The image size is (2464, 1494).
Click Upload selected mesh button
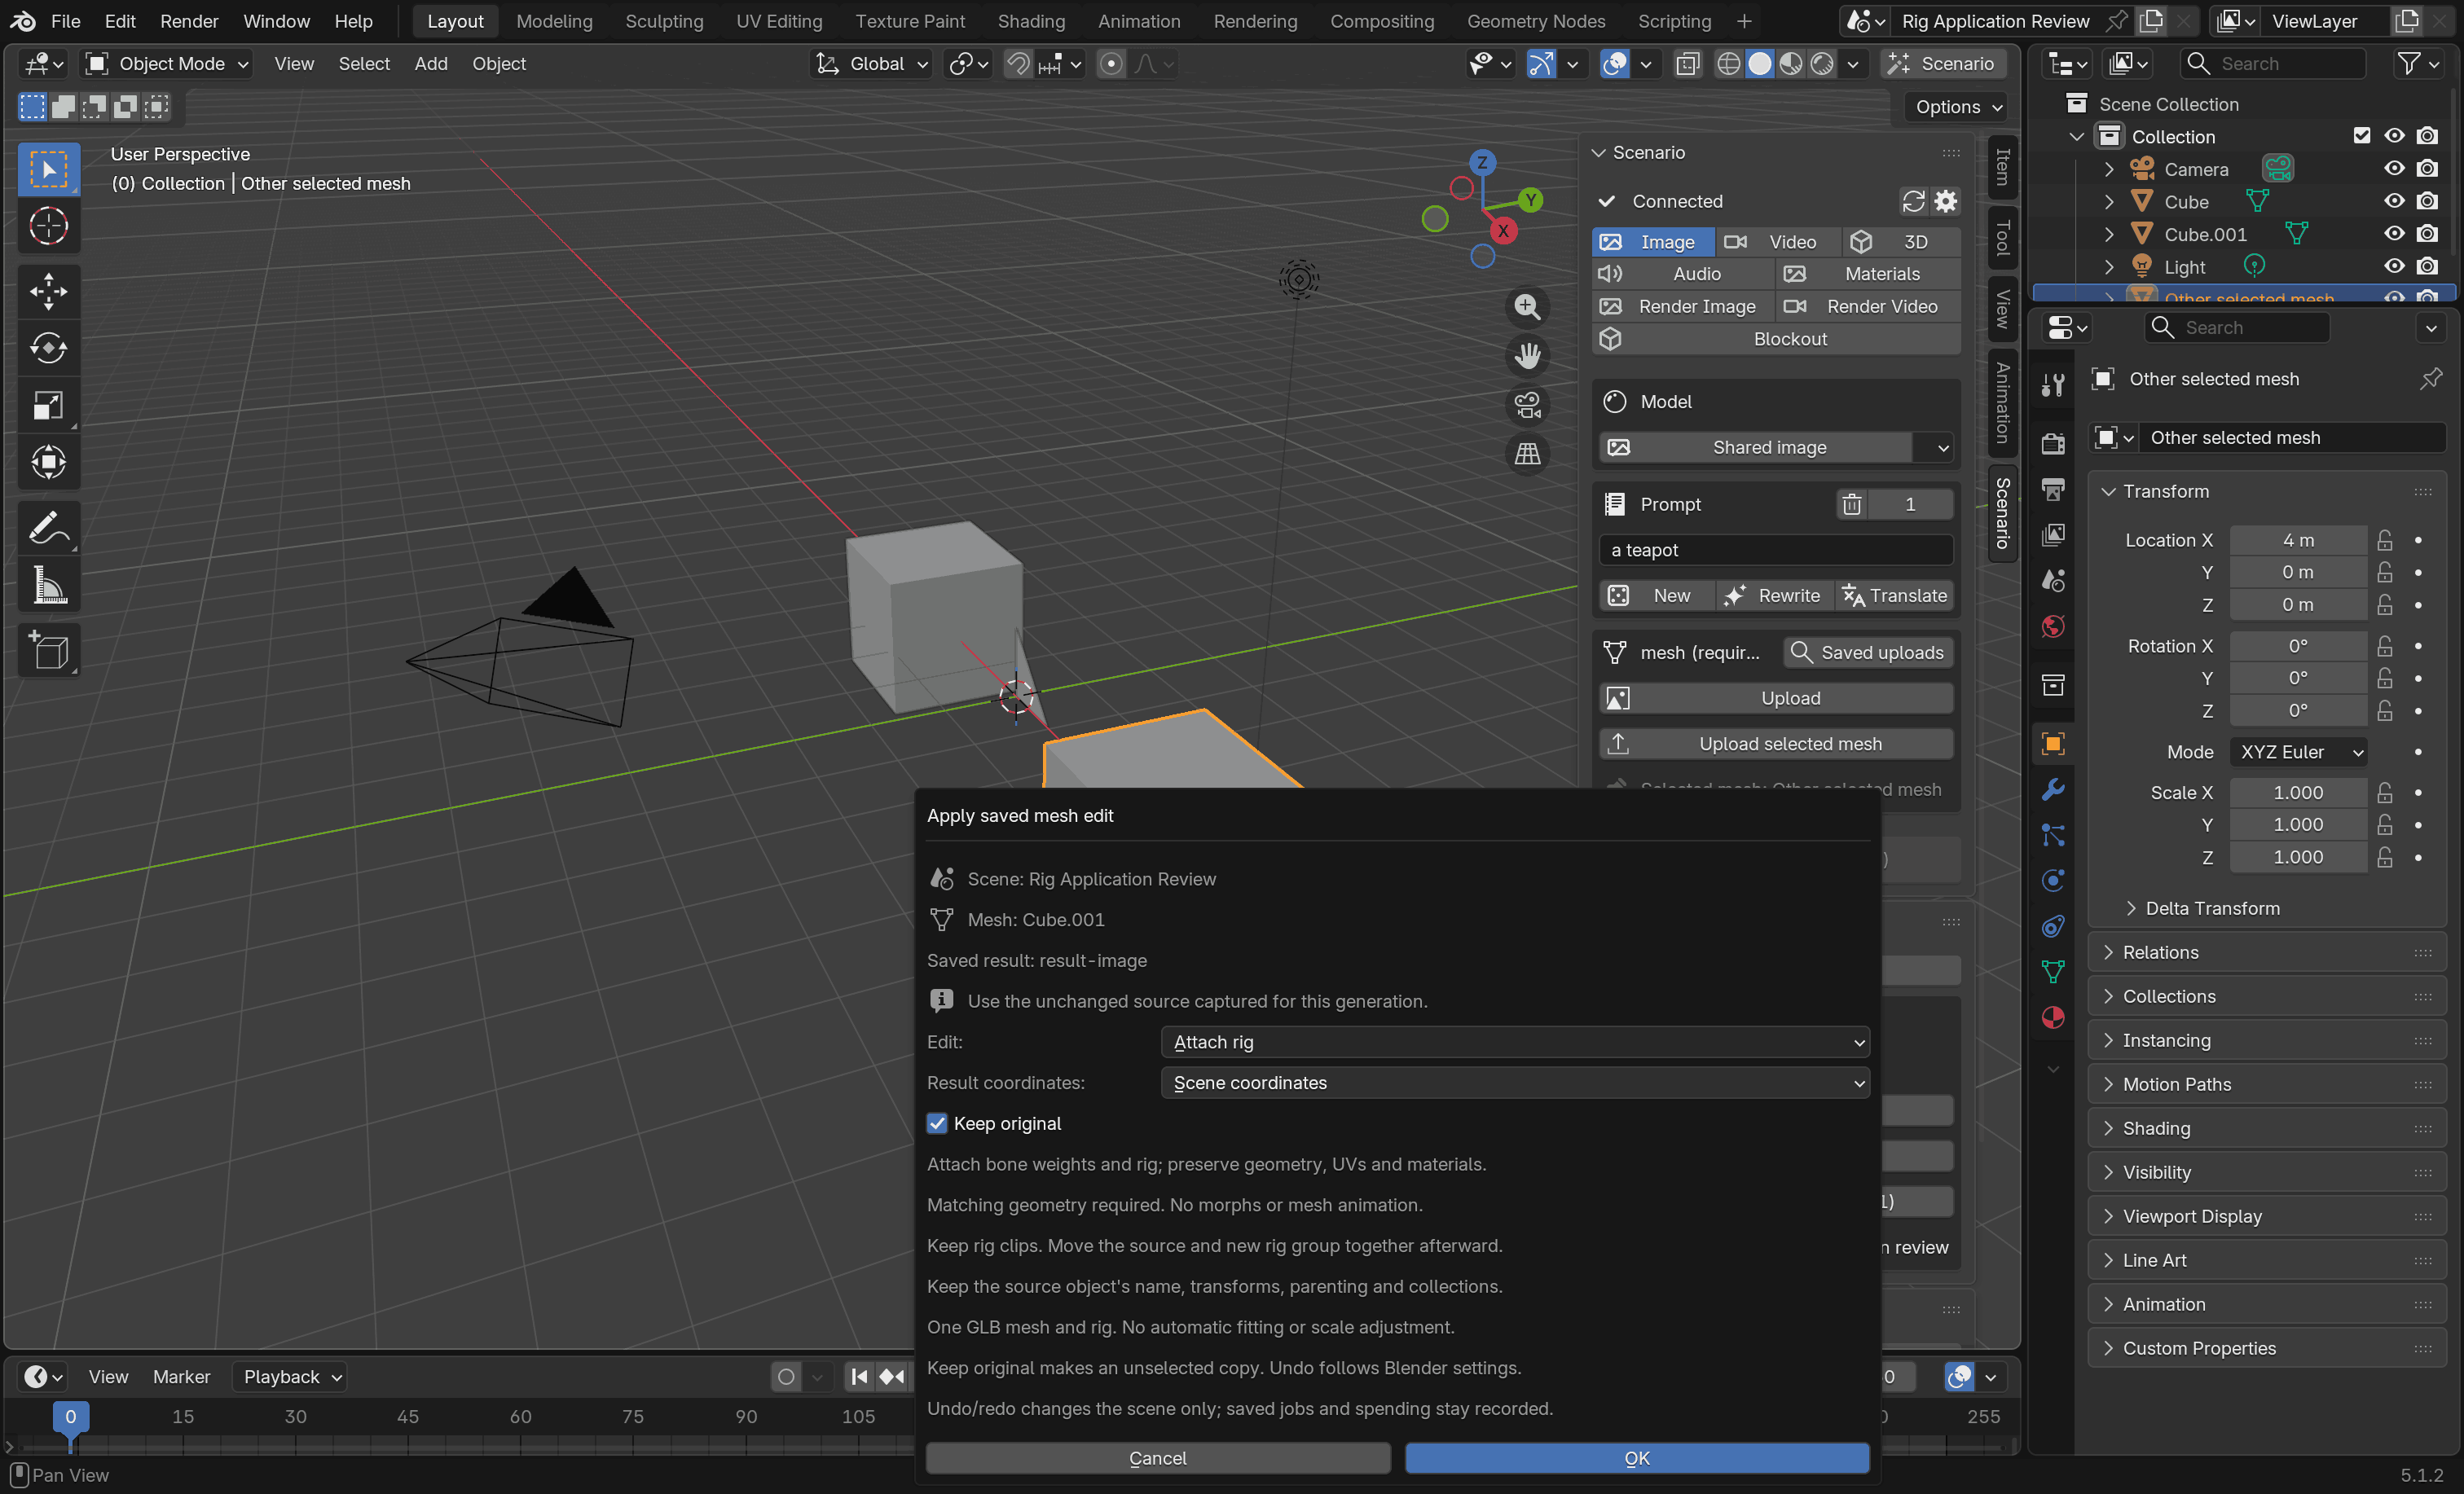pyautogui.click(x=1776, y=744)
